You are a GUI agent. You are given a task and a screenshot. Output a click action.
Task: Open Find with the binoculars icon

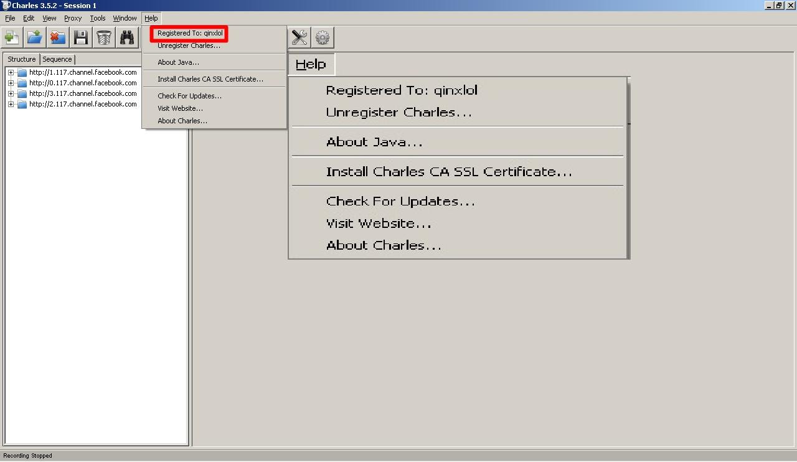[127, 37]
